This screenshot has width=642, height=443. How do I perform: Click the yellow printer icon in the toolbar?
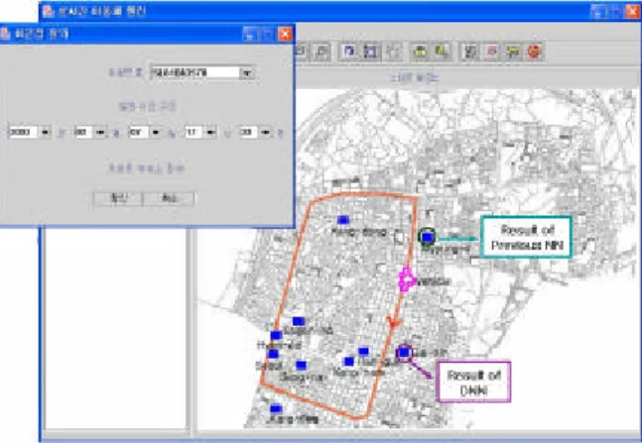point(421,52)
